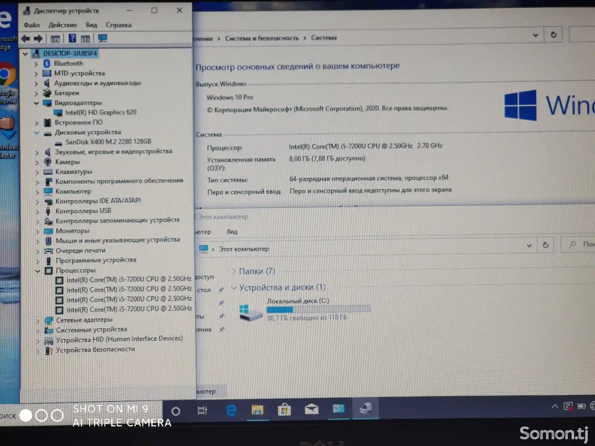Expand the Папки (7) group

pos(234,271)
